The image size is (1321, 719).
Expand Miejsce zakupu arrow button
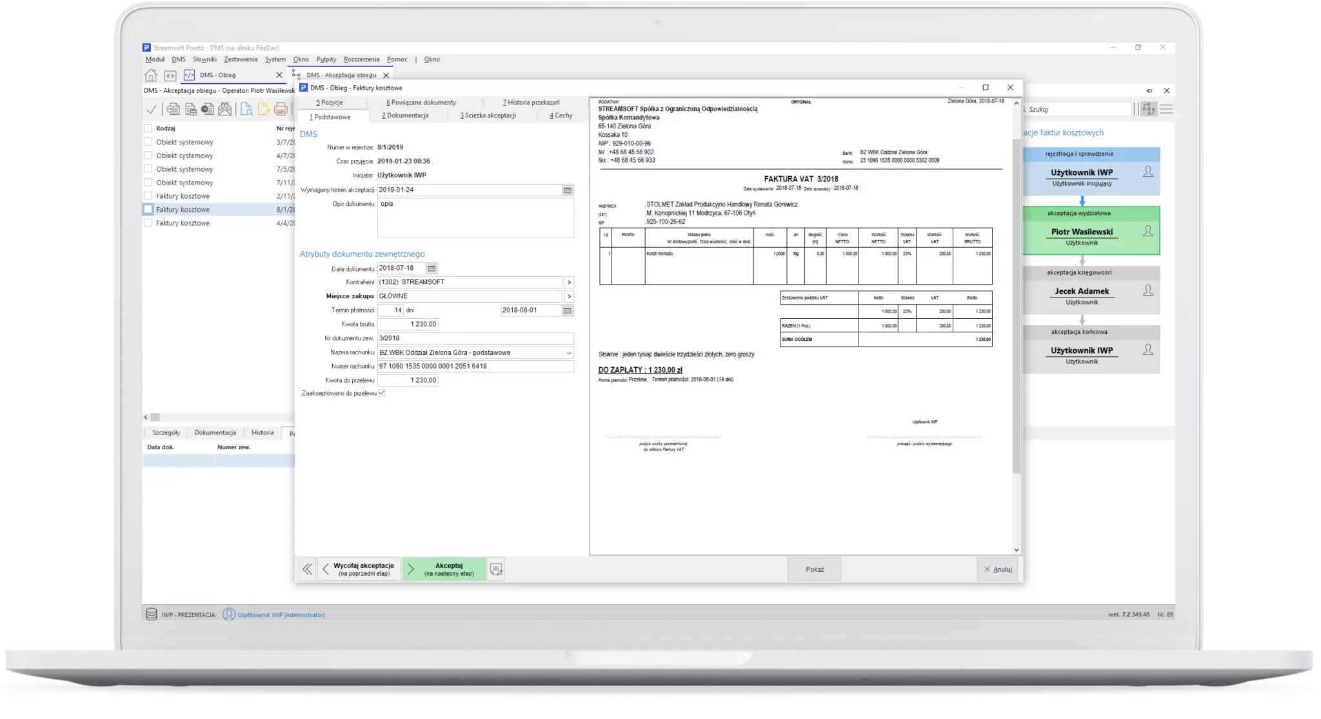[x=568, y=296]
